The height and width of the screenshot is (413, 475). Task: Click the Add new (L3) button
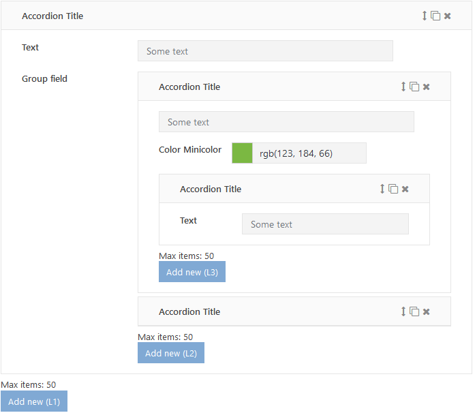[193, 273]
